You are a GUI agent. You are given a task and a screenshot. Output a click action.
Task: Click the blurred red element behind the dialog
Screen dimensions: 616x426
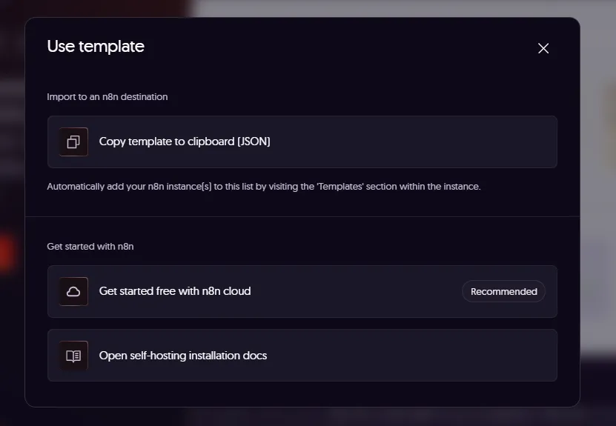[7, 253]
